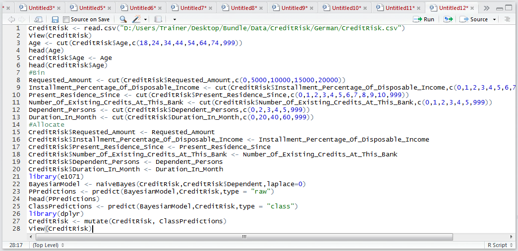Enable Source on Save checkbox

tap(66, 19)
